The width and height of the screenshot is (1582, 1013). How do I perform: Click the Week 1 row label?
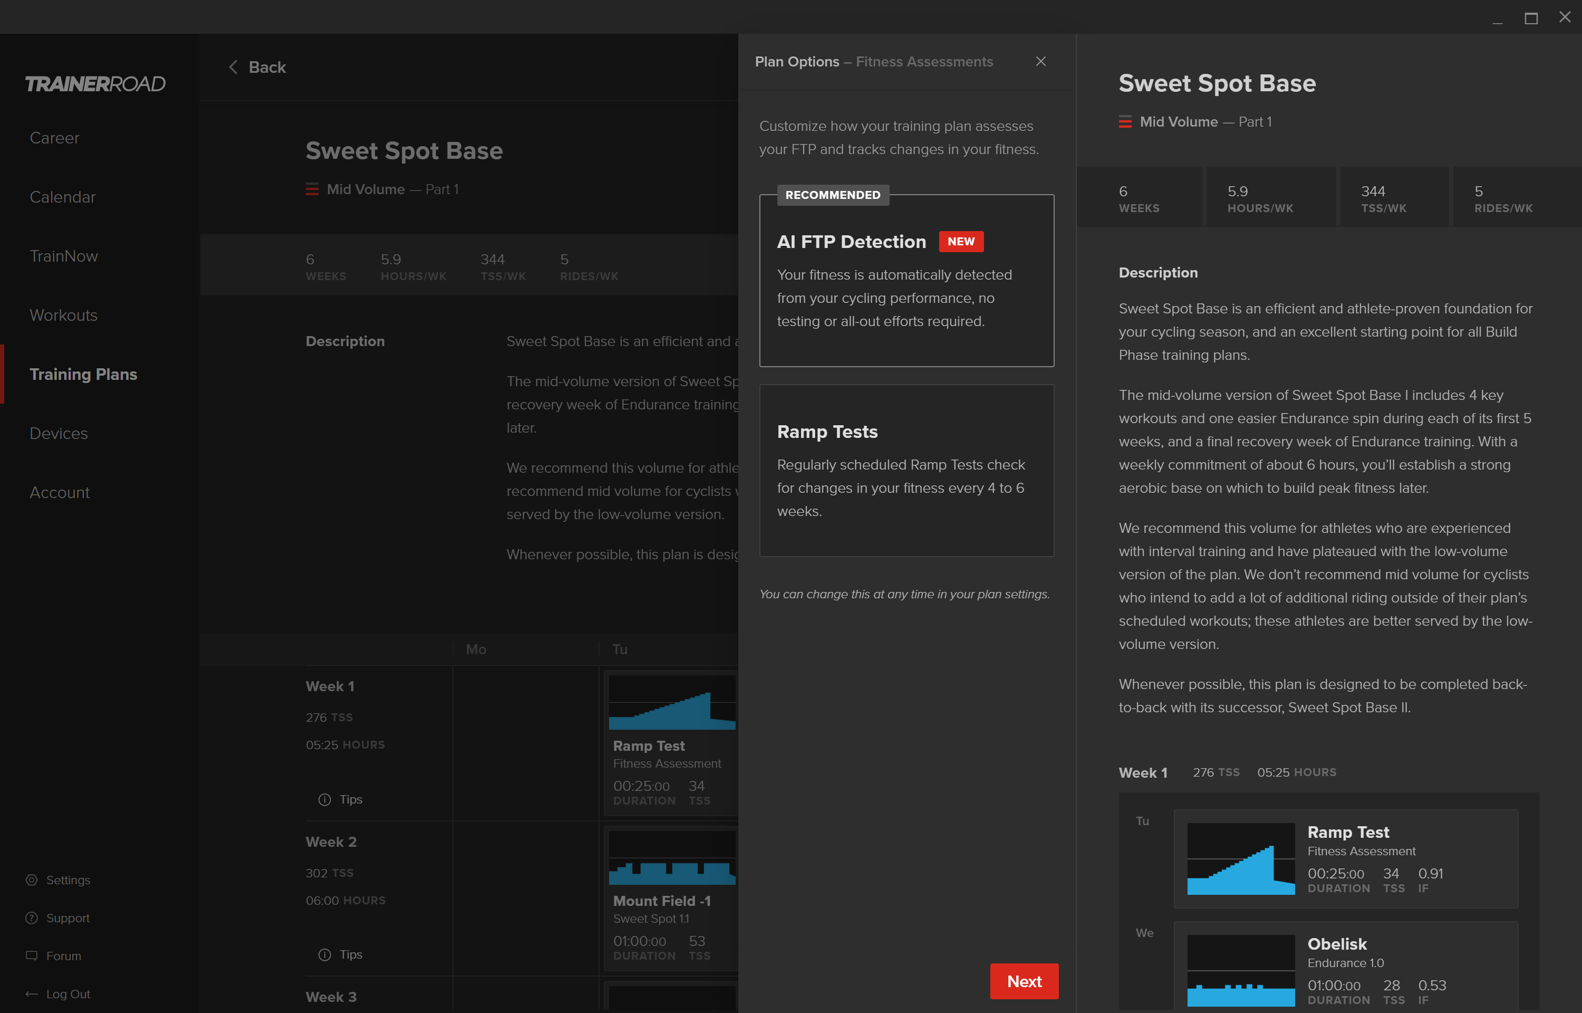tap(330, 686)
